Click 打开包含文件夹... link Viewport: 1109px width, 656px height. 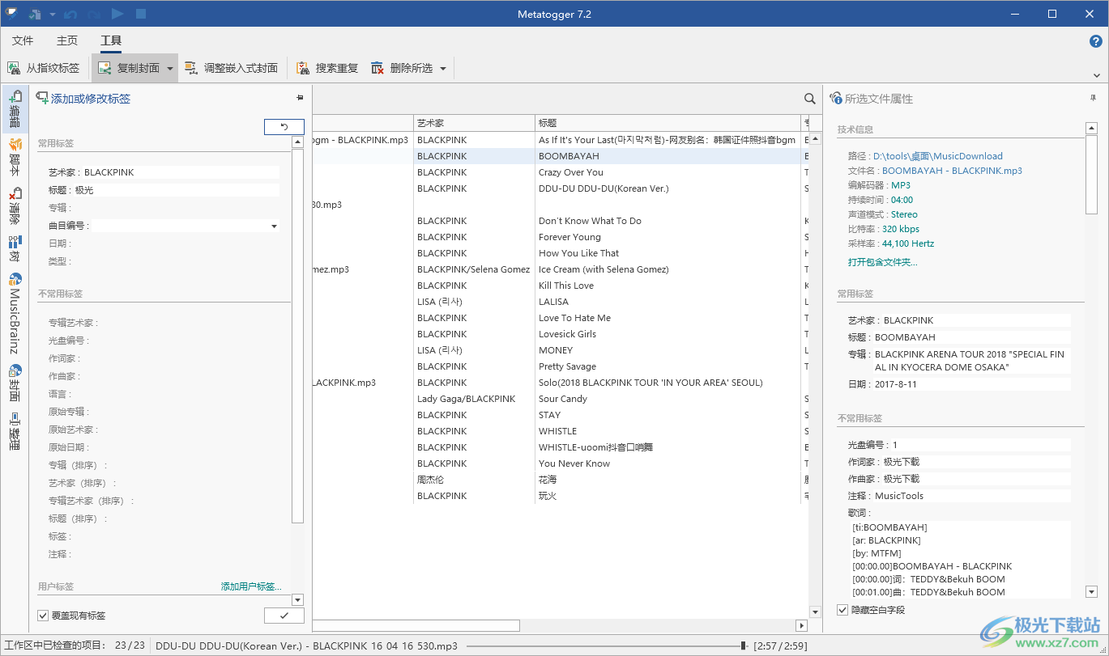click(882, 262)
